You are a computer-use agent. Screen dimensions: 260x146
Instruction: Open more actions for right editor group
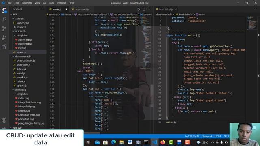(256, 9)
